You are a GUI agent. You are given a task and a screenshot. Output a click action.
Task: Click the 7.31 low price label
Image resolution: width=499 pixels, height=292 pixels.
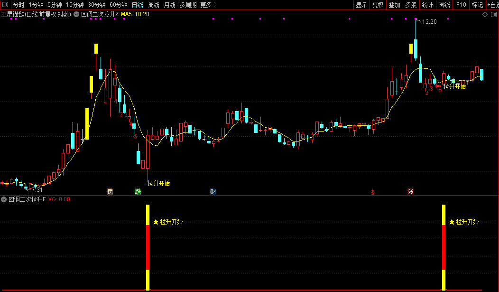[x=37, y=190]
